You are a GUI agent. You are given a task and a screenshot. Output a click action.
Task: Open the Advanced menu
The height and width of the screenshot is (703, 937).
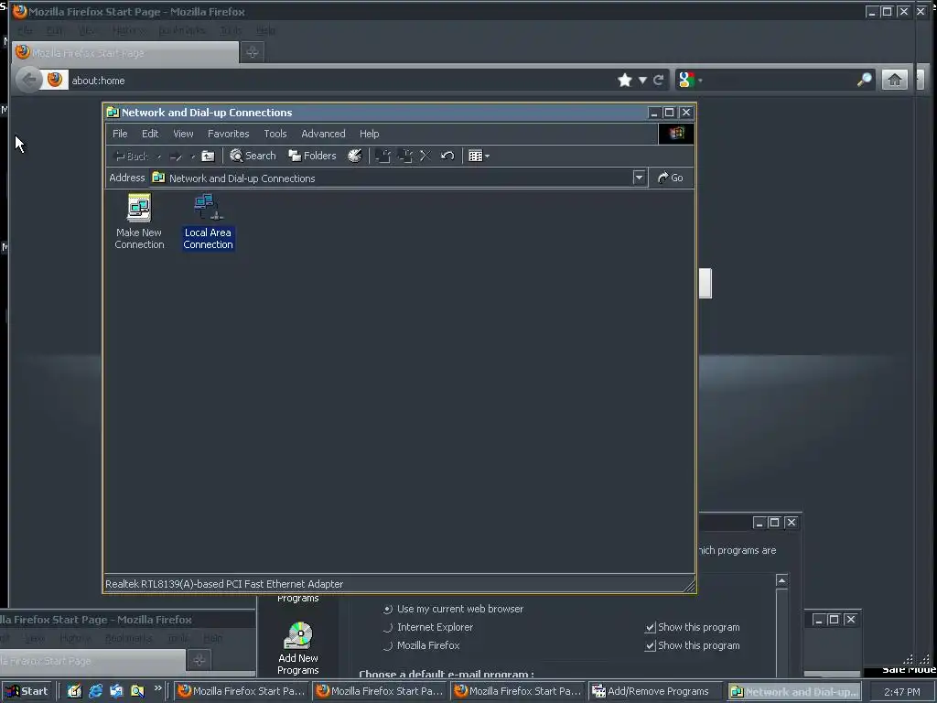(x=323, y=134)
